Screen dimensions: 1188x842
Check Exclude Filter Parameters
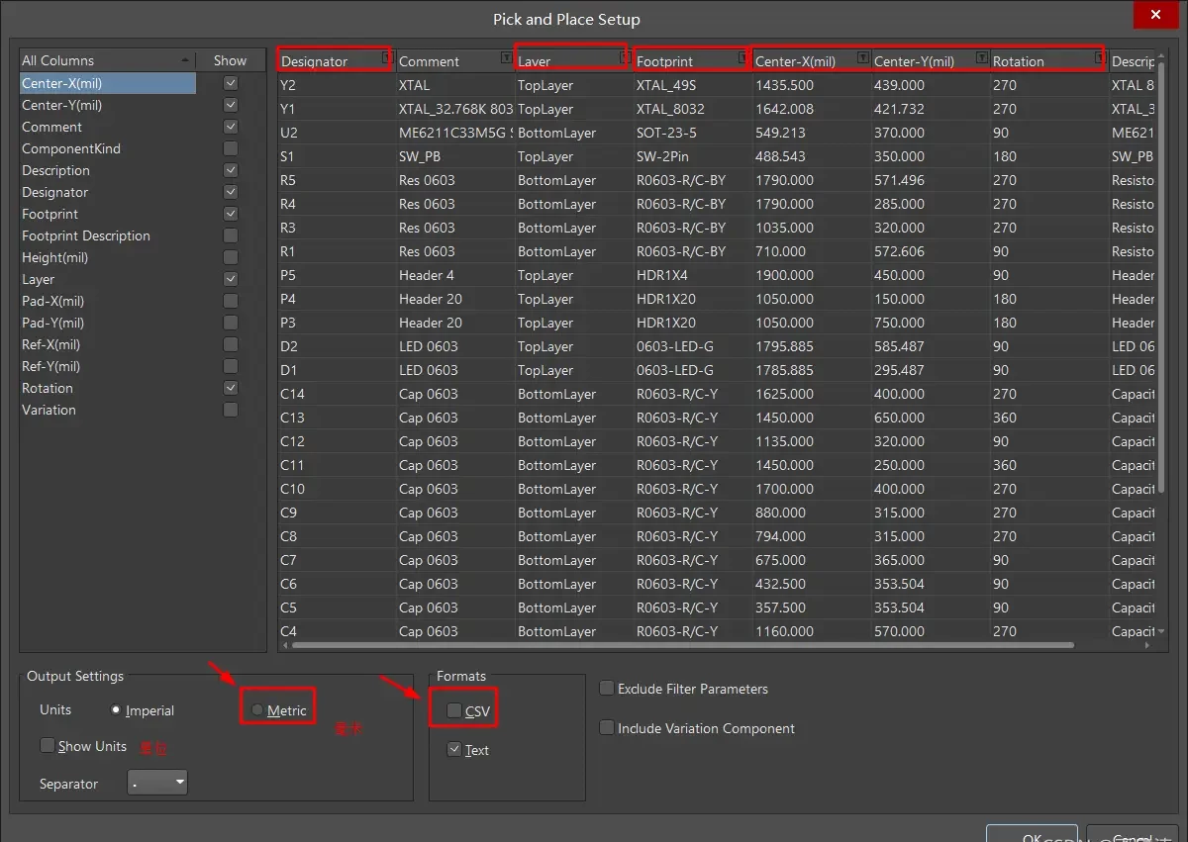tap(607, 689)
